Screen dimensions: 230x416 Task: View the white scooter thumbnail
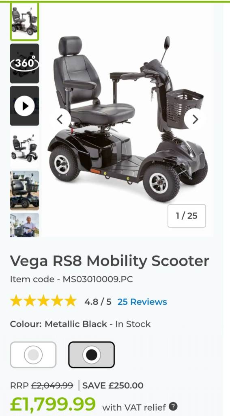coord(24,148)
